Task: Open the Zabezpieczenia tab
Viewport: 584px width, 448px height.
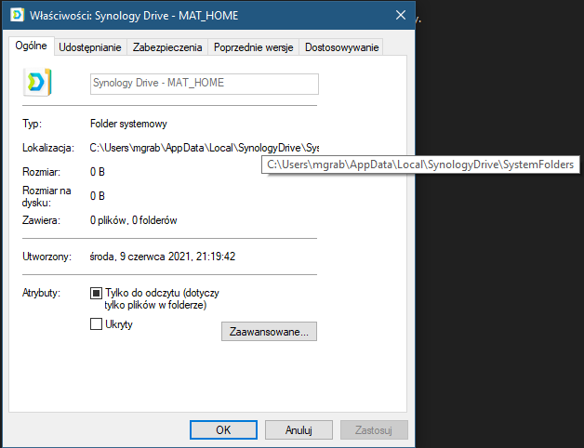Action: (167, 47)
